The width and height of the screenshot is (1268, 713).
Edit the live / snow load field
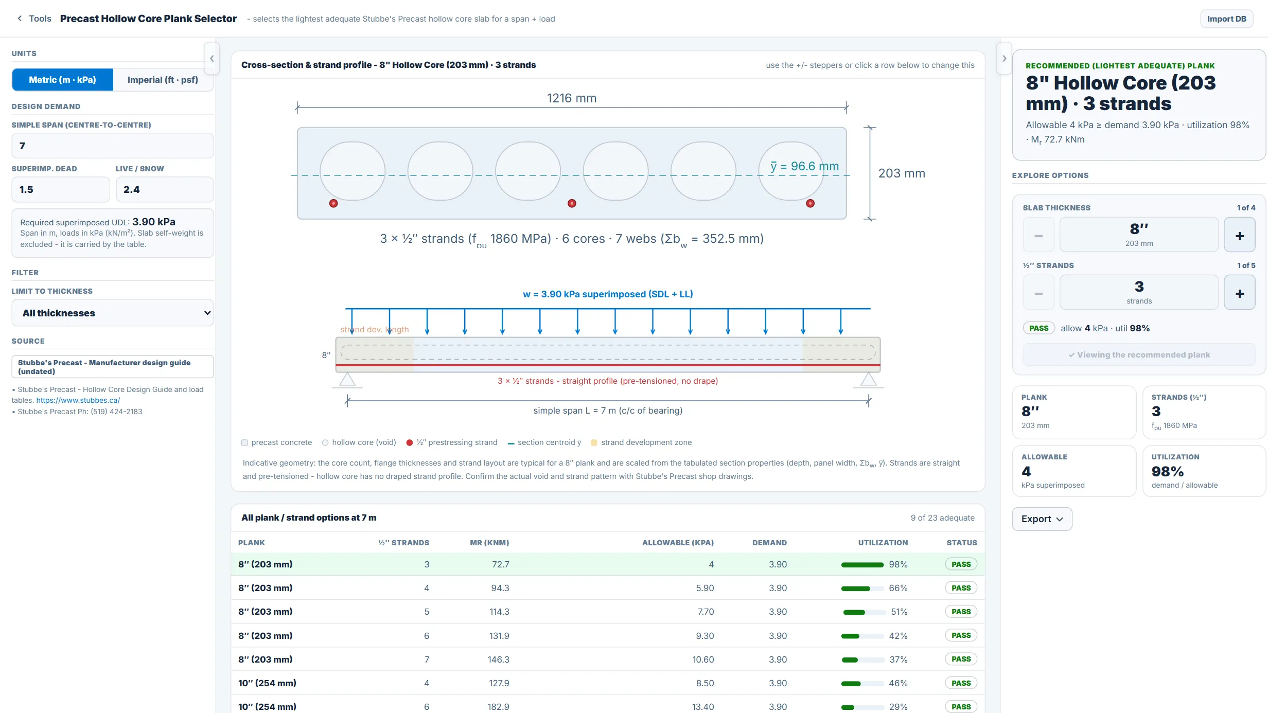pyautogui.click(x=165, y=189)
